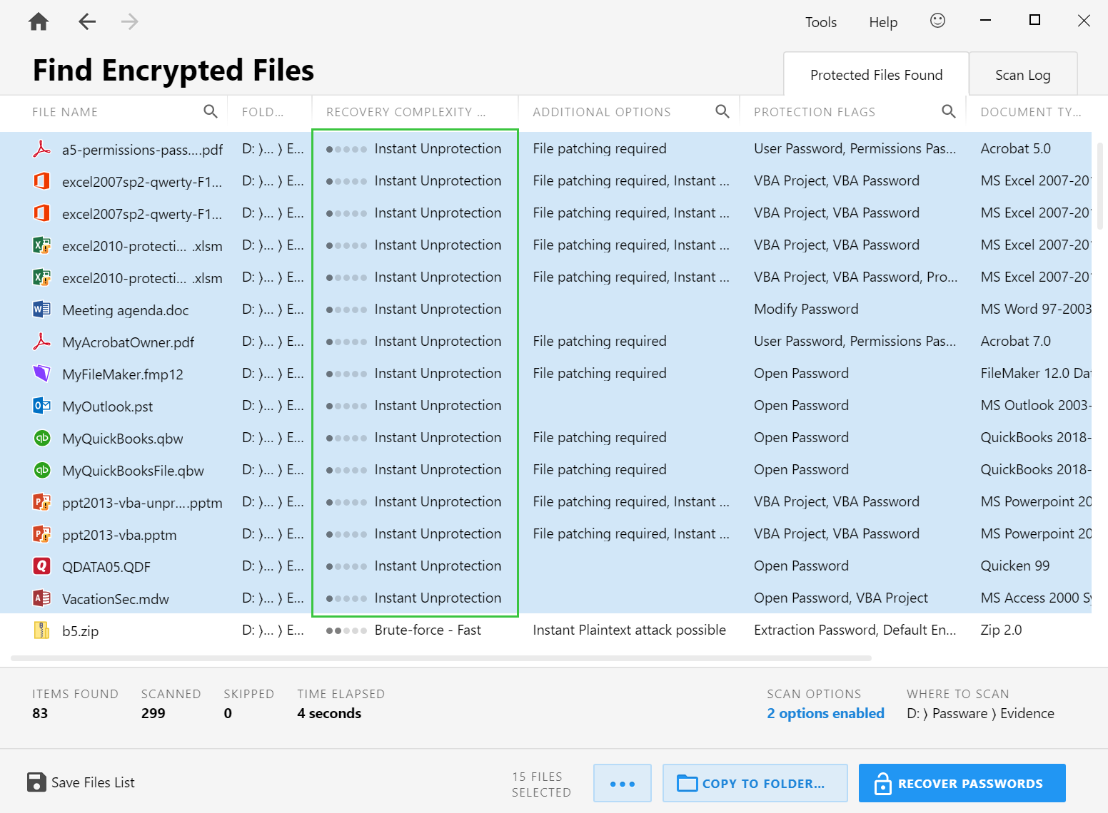Viewport: 1108px width, 813px height.
Task: Click Save Files List
Action: [81, 782]
